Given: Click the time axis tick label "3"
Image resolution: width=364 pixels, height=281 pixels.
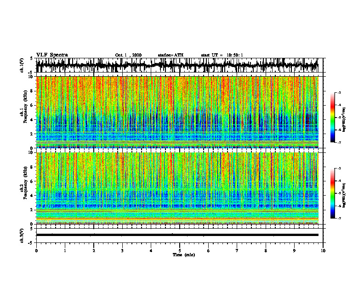Looking at the screenshot, I should [x=122, y=251].
